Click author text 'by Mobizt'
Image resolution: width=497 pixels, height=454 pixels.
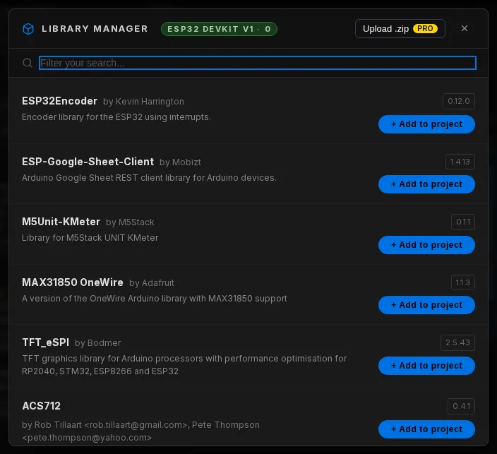pos(180,162)
